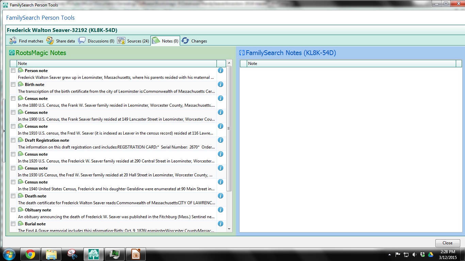465x261 pixels.
Task: Click the Close button
Action: [x=448, y=243]
